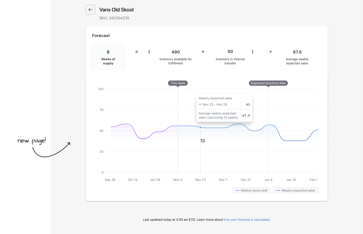The width and height of the screenshot is (363, 234).
Task: Toggle the Weekly items sold legend
Action: click(251, 190)
